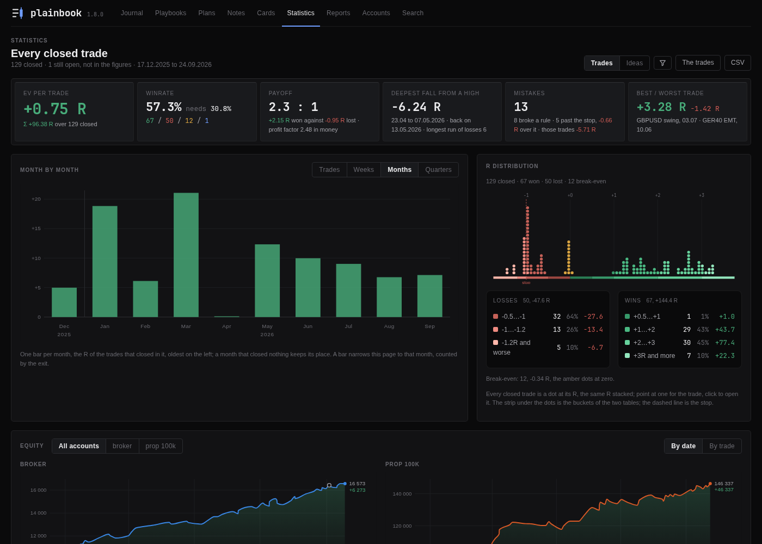Viewport: 762px width, 544px height.
Task: Click the '+3.28 R' best trade value
Action: pyautogui.click(x=661, y=107)
